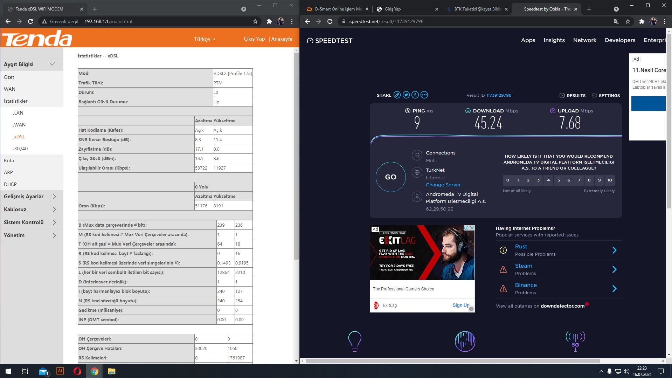This screenshot has height=378, width=672.
Task: Go back in the Speedtest browser window
Action: [x=307, y=21]
